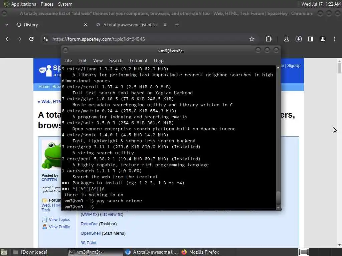Click the terminal scrollbar up arrow

tap(278, 68)
